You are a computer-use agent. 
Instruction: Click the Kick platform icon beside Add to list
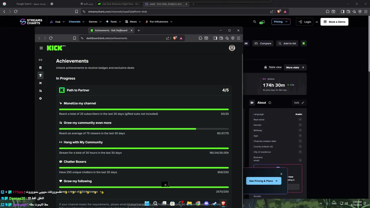304,43
